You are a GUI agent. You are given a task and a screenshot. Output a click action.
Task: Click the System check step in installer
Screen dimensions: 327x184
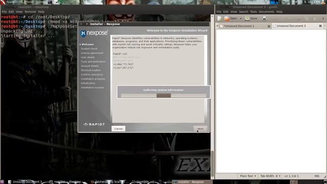click(x=89, y=49)
